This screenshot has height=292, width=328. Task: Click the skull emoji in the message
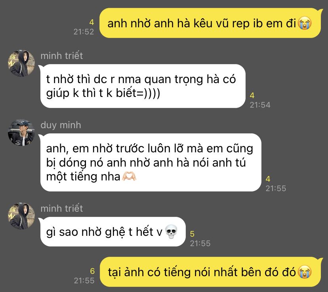point(171,231)
